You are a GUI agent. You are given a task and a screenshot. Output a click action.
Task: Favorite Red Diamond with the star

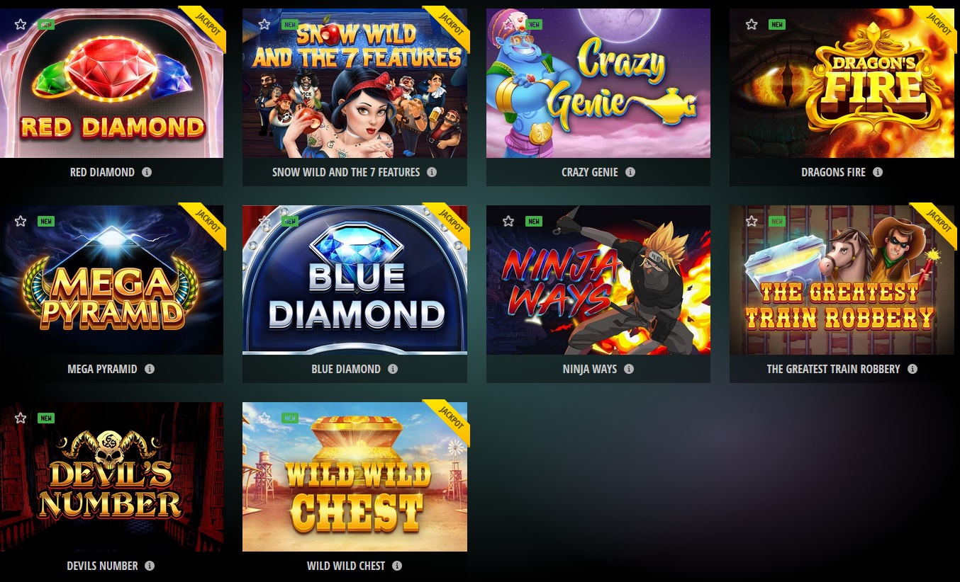(21, 24)
